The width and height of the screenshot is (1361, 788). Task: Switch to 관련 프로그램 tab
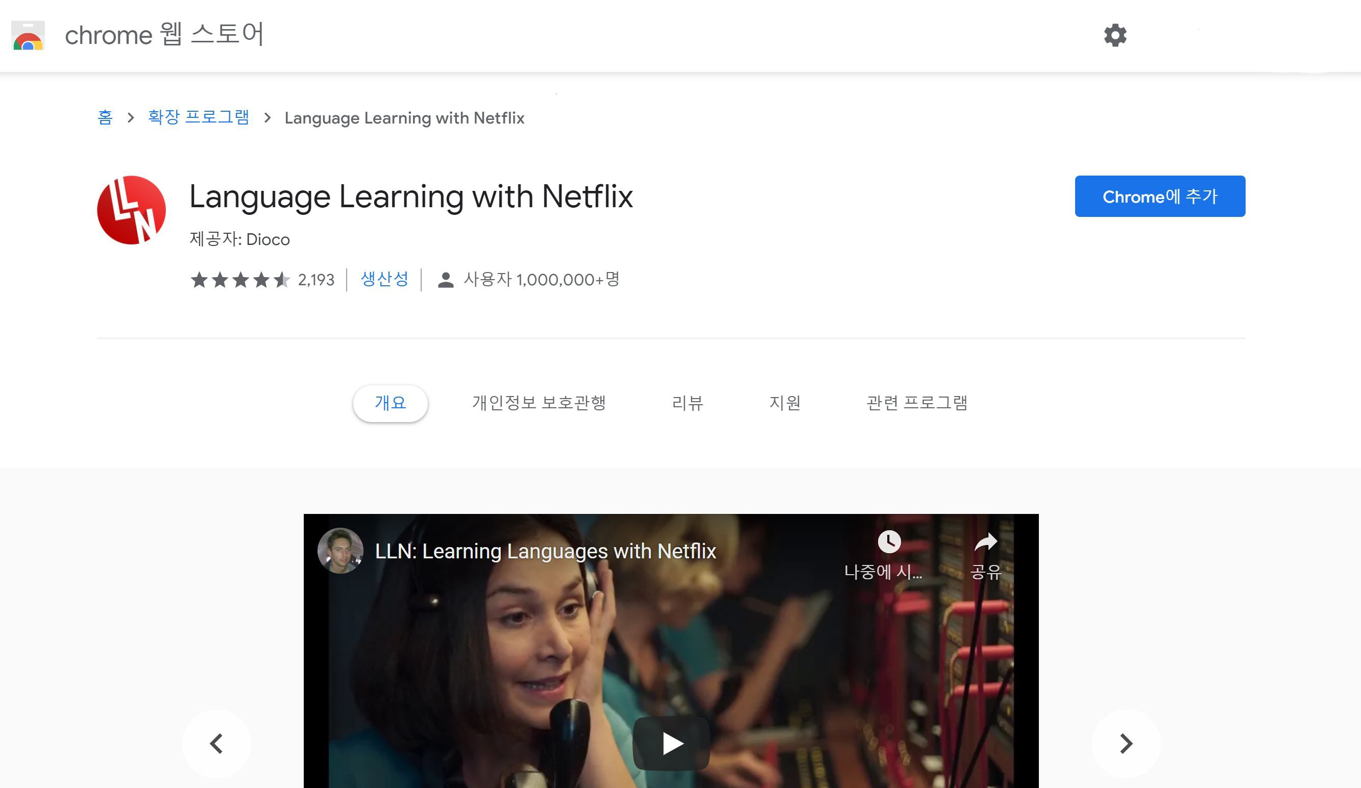point(916,403)
